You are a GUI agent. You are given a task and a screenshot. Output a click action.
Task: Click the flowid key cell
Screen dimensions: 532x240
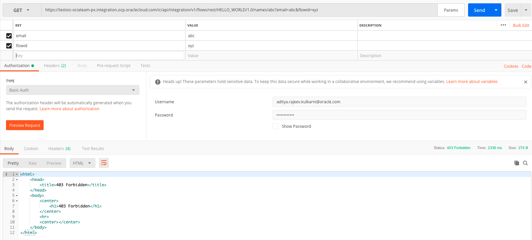99,46
